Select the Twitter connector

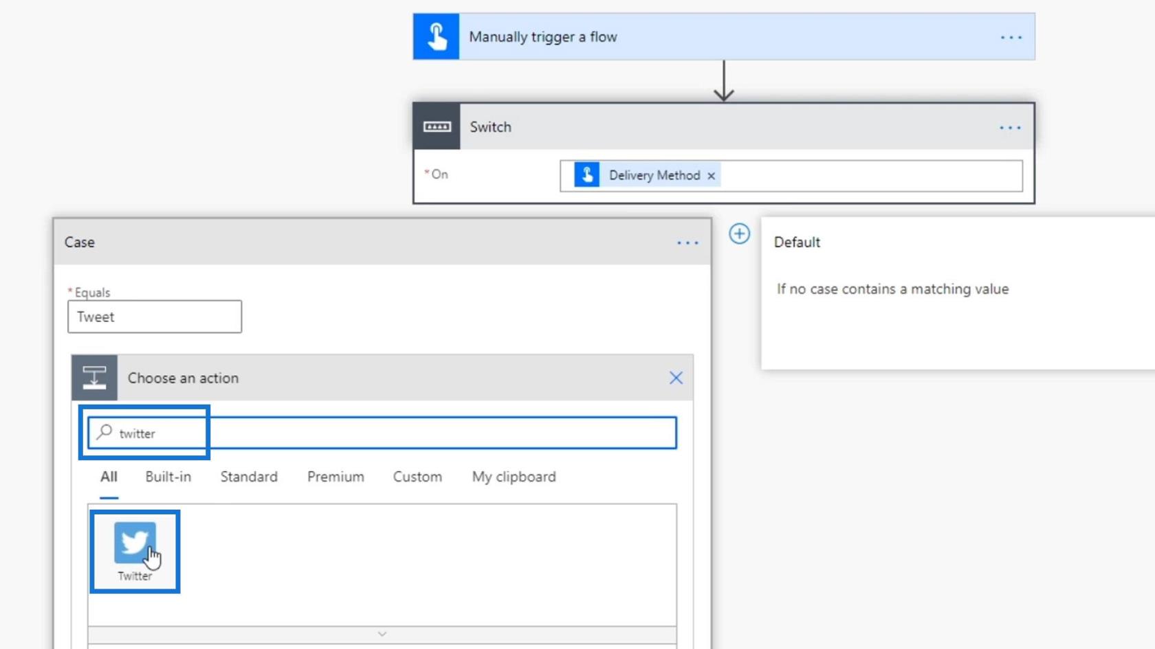[135, 551]
